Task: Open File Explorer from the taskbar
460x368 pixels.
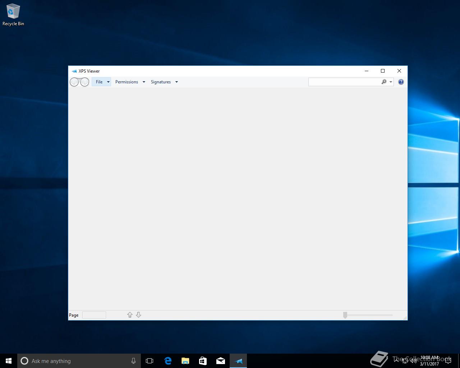Action: (x=185, y=361)
